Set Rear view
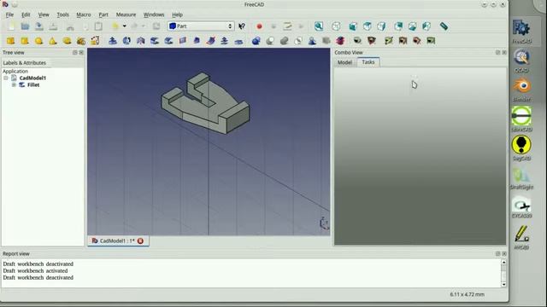This screenshot has width=547, height=307. [x=398, y=26]
